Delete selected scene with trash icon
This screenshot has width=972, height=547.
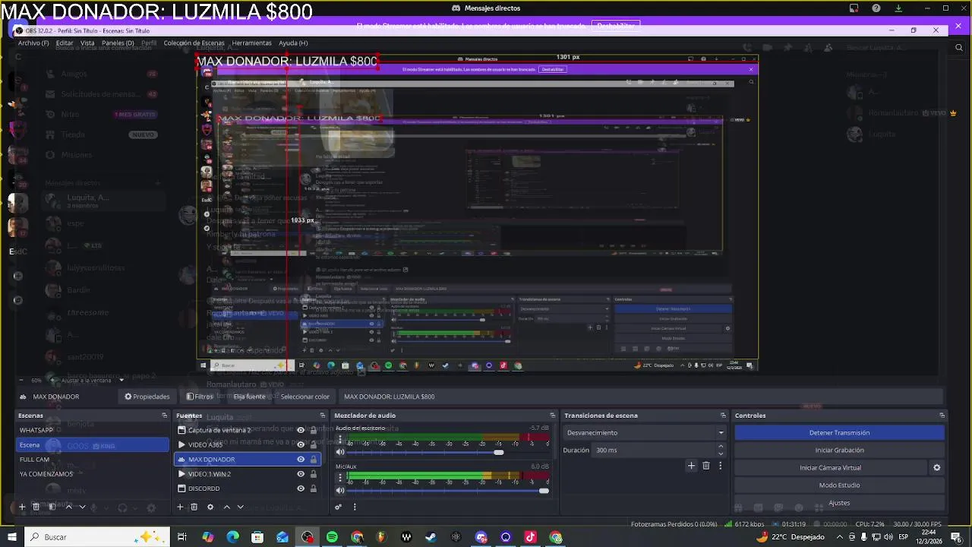[x=36, y=507]
